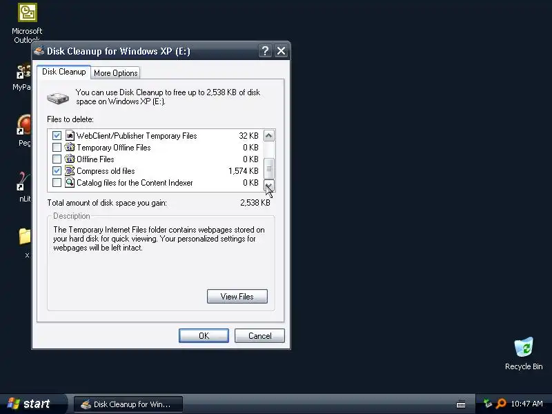Open the Start menu
This screenshot has width=552, height=414.
coord(32,404)
